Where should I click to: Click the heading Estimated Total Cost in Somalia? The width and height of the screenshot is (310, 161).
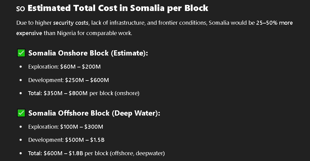[x=118, y=8]
